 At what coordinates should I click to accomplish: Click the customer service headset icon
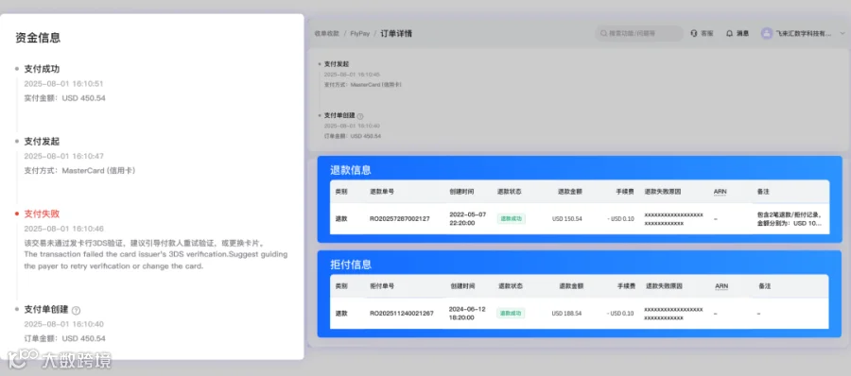point(694,33)
